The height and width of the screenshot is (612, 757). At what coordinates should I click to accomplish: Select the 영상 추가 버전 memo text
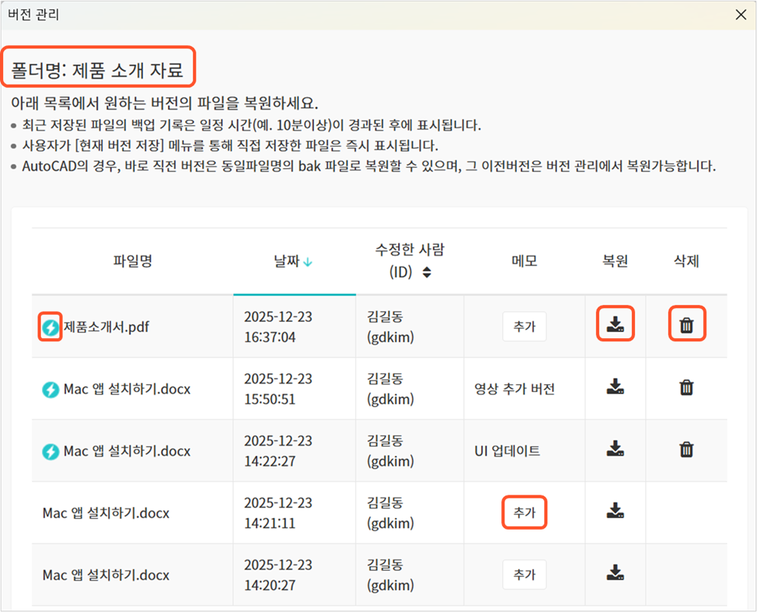514,389
